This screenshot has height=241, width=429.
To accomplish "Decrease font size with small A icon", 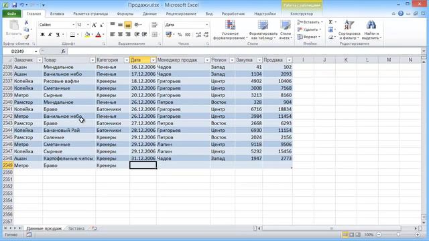I will 101,25.
